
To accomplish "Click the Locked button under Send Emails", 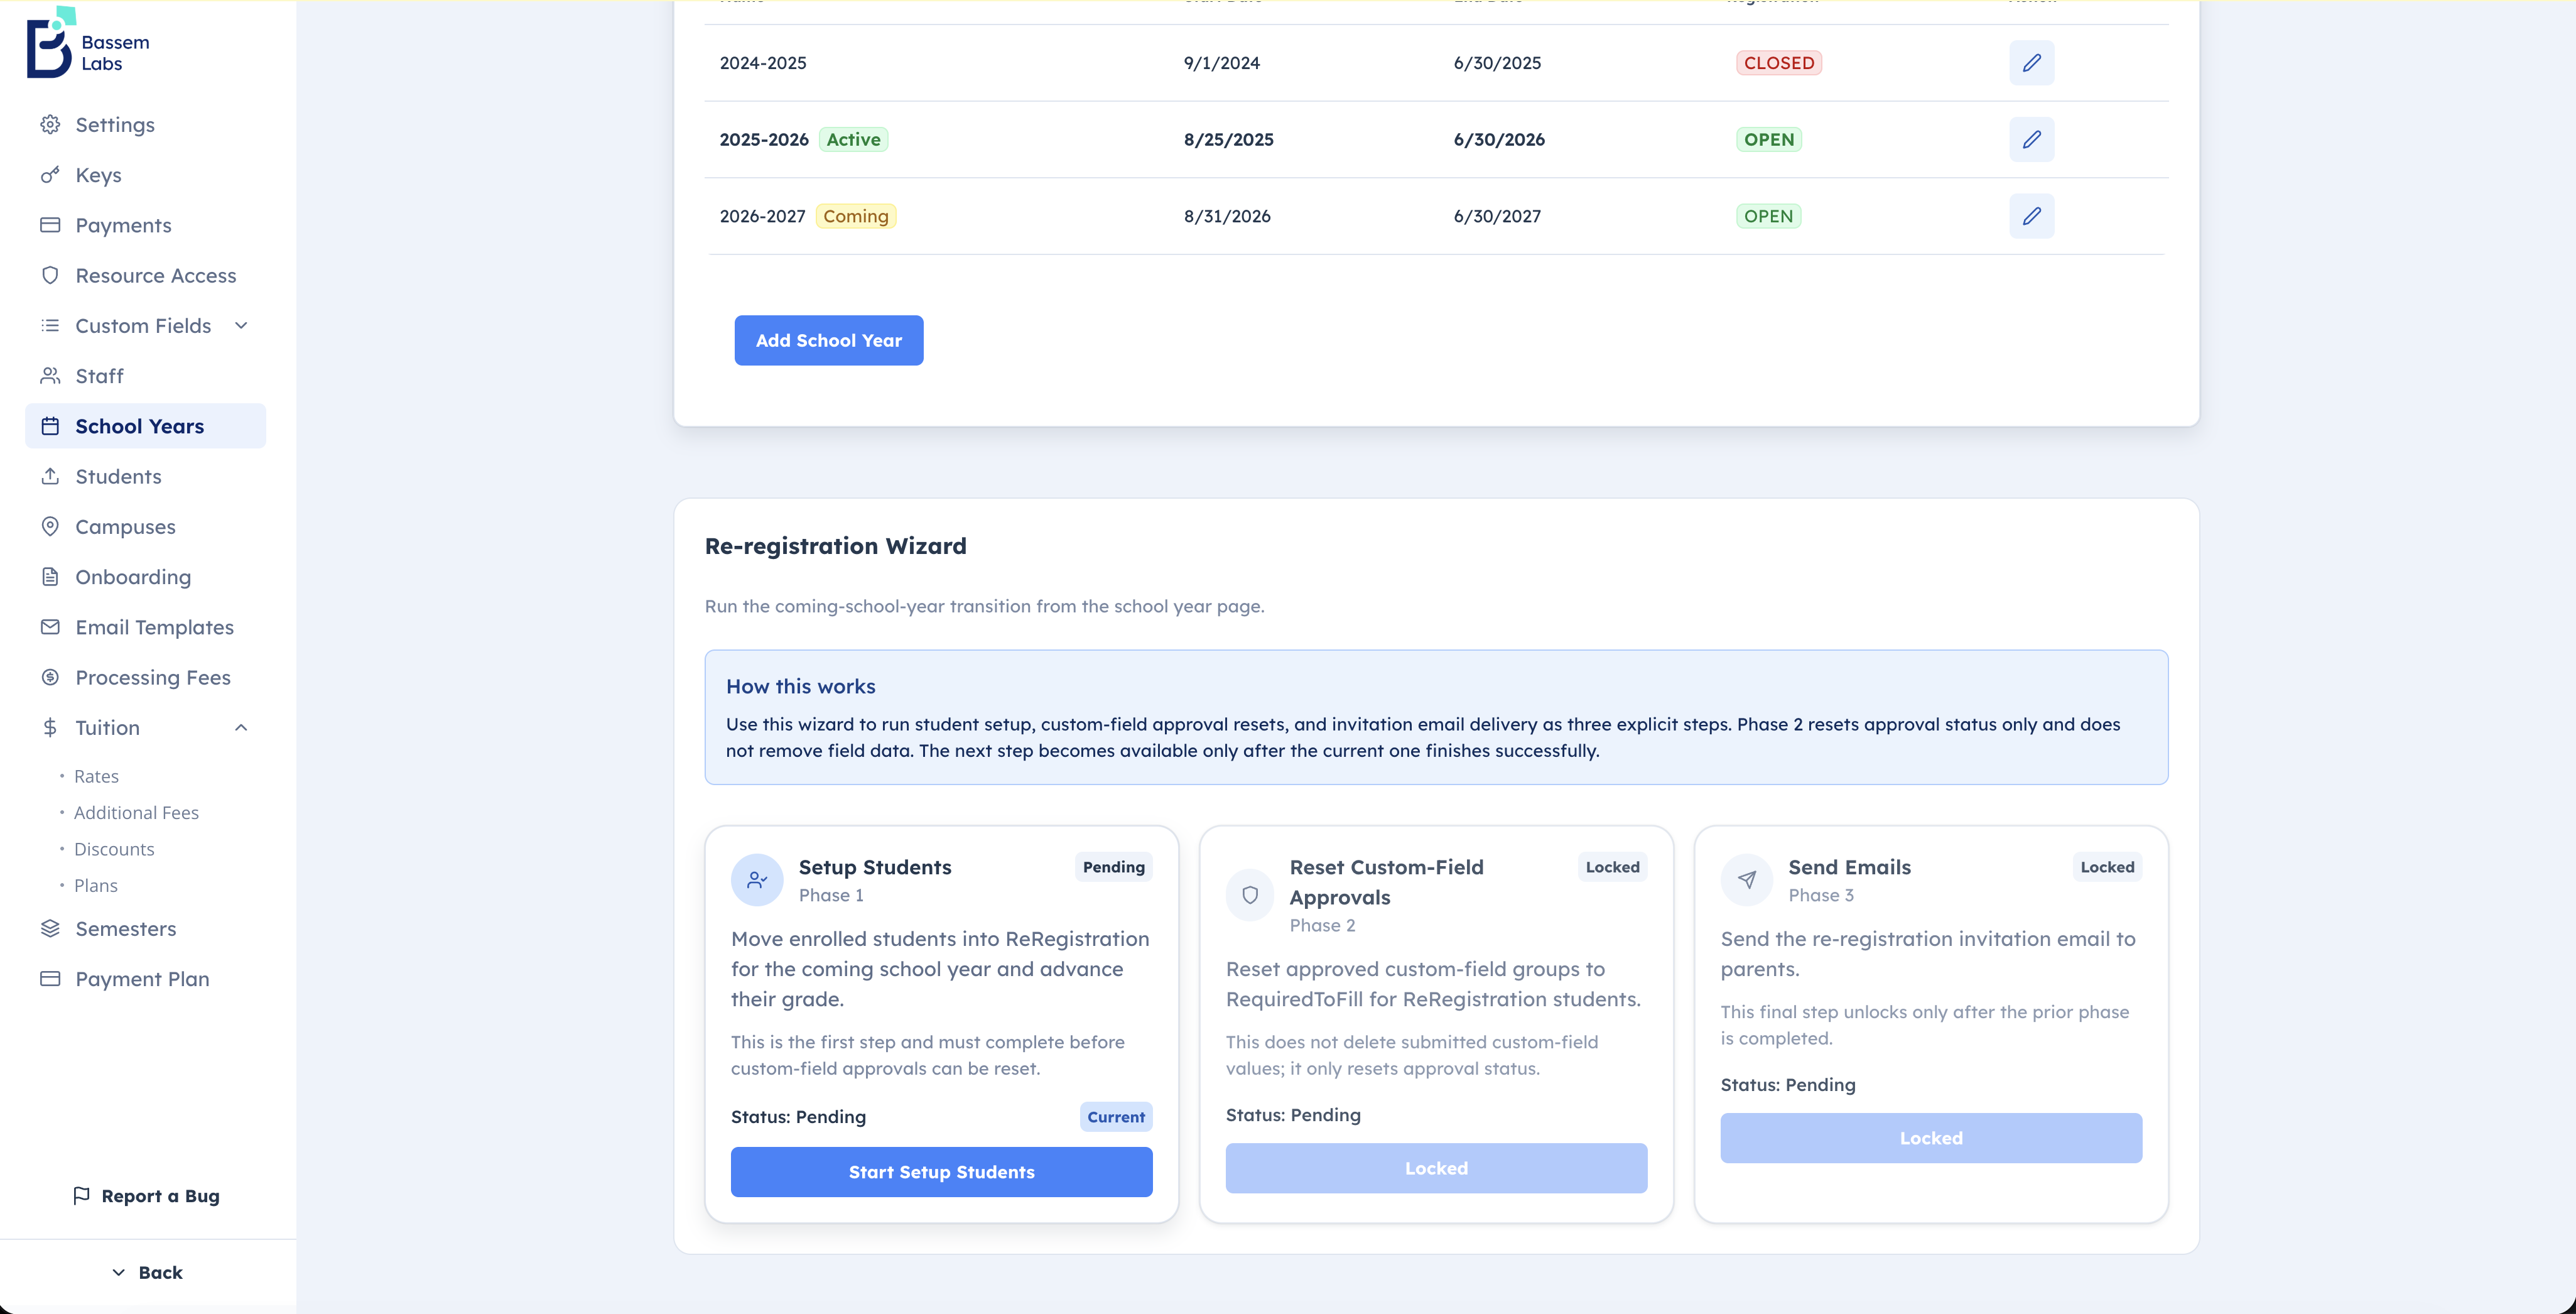I will (1931, 1138).
